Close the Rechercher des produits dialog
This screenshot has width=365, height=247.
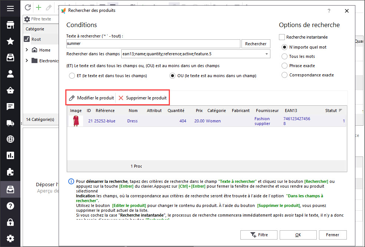tap(346, 11)
